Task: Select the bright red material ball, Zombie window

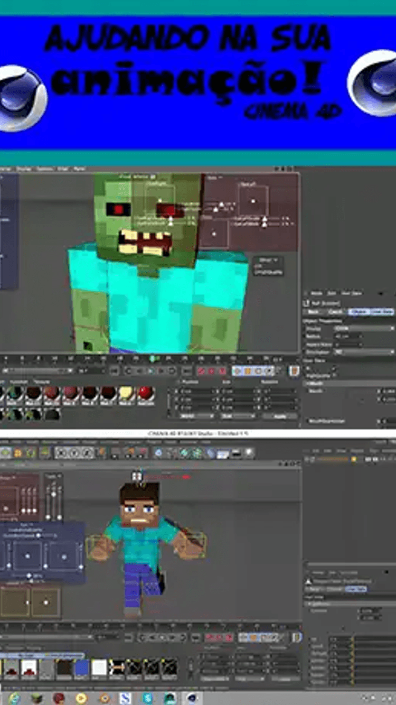Action: pyautogui.click(x=145, y=394)
